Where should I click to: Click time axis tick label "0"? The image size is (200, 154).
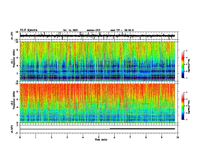click(20, 137)
